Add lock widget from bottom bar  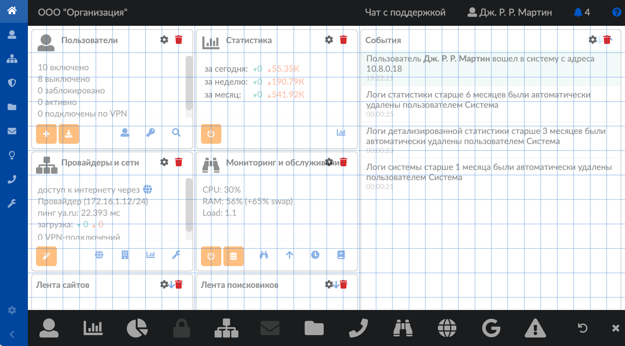coord(182,328)
